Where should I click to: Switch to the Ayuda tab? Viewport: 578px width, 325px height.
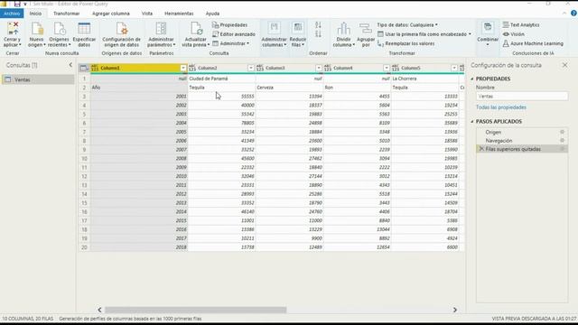pos(212,14)
